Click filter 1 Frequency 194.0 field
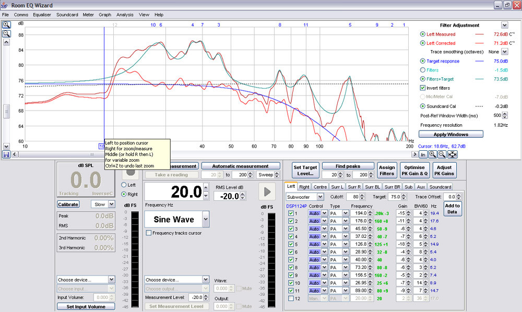This screenshot has width=522, height=312. [x=359, y=213]
